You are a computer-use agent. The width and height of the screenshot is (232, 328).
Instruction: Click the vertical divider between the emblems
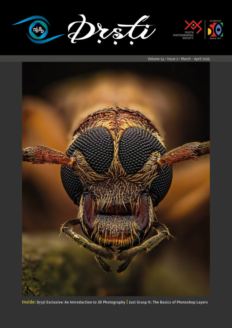pos(205,29)
